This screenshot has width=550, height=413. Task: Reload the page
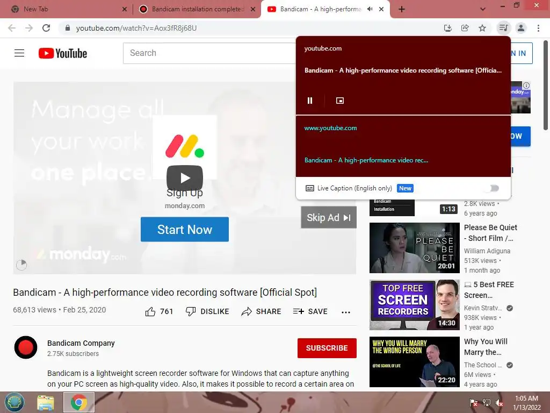46,28
